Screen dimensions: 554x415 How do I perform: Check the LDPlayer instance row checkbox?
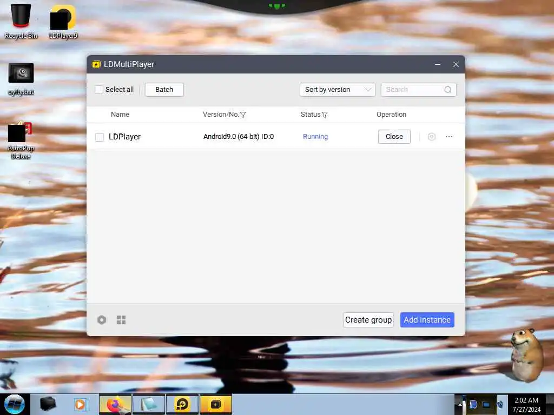point(100,137)
